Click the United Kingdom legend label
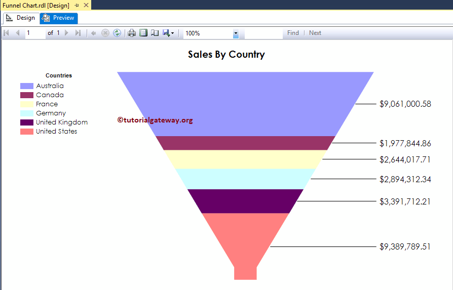The width and height of the screenshot is (453, 290). [62, 122]
